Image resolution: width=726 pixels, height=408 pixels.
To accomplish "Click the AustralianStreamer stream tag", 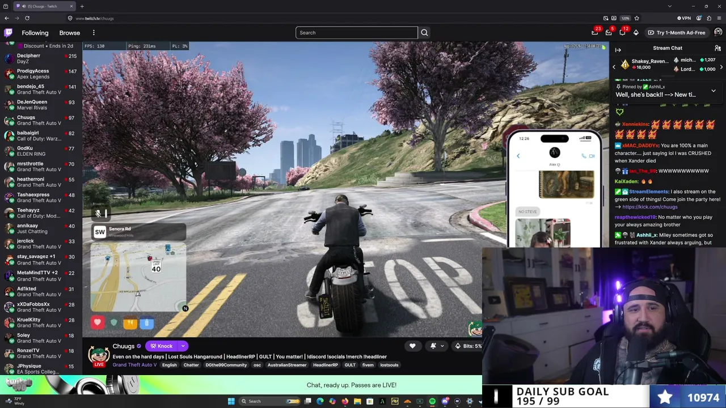I will click(x=287, y=365).
